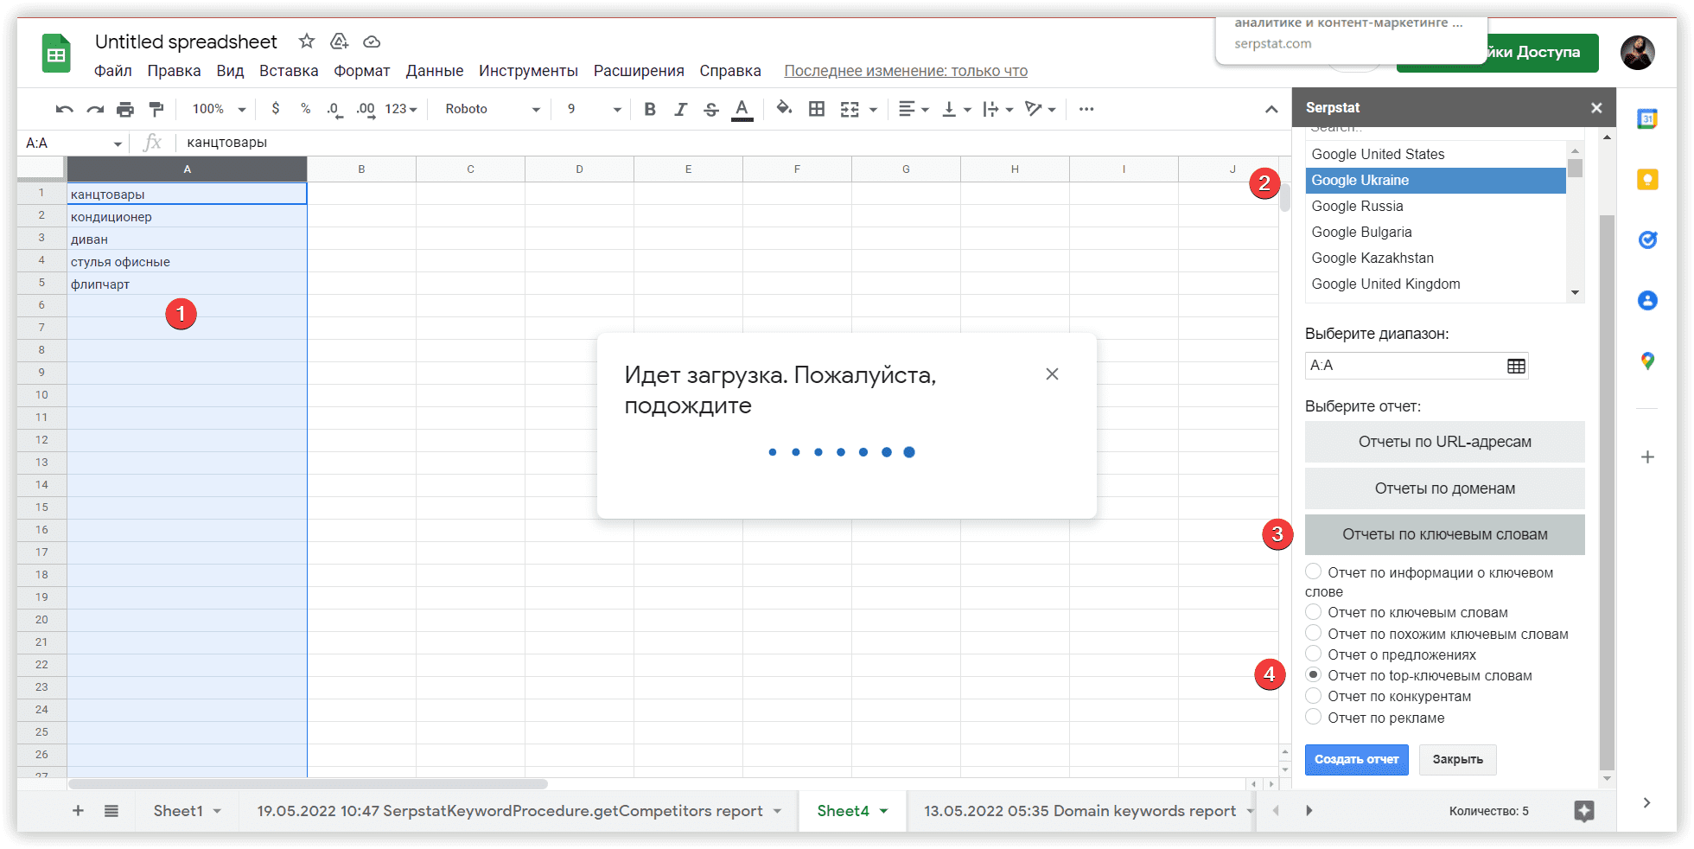Open the Google Sheets home icon
Viewport: 1694px width, 849px height.
(x=56, y=53)
